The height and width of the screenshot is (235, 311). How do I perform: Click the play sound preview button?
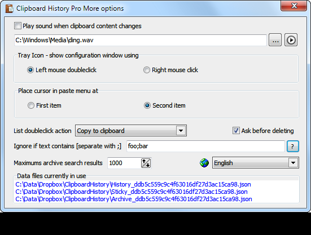pyautogui.click(x=291, y=40)
